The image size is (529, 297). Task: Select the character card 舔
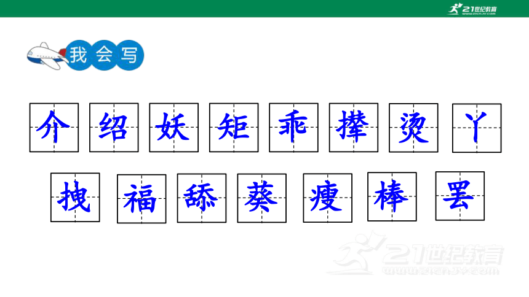coord(202,198)
